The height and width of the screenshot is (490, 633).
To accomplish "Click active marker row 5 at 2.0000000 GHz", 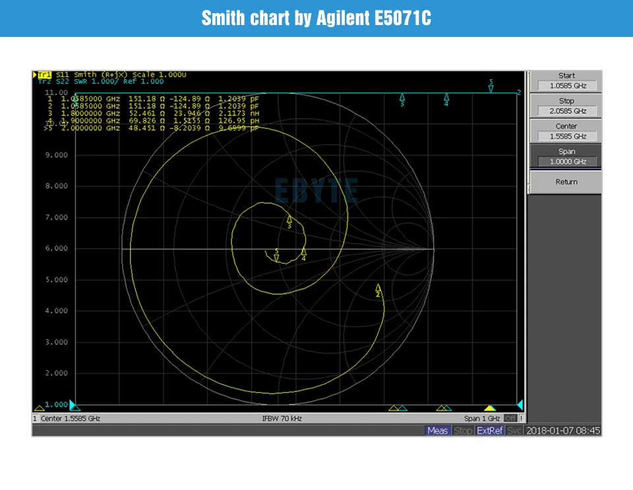I will coord(152,128).
